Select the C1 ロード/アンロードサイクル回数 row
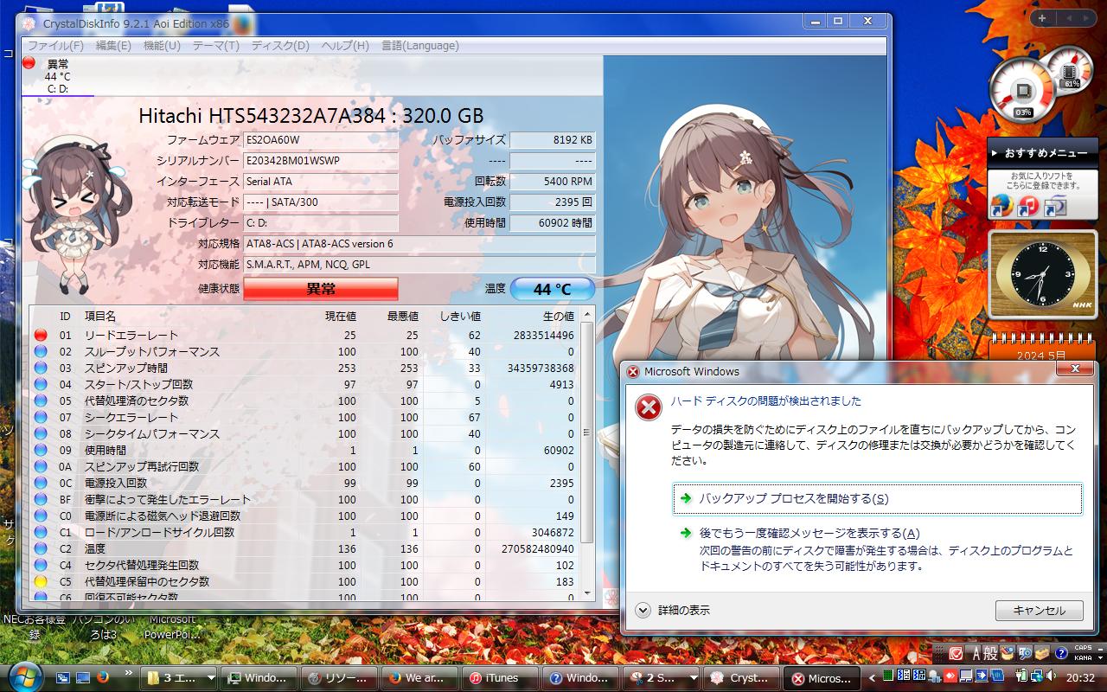This screenshot has width=1107, height=692. click(304, 532)
